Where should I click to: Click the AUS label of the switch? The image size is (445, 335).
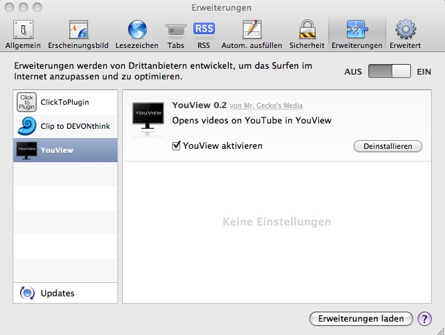pos(353,72)
